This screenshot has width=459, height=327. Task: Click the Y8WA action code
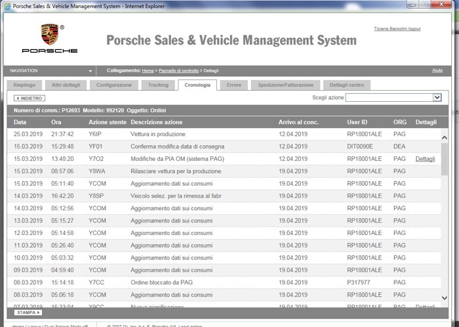97,171
